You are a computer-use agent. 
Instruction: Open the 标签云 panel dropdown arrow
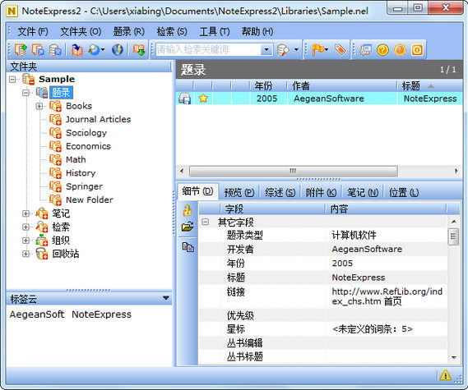click(166, 298)
